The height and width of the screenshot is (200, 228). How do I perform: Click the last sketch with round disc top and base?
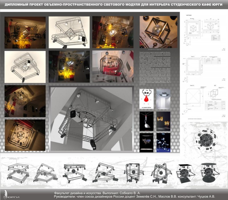point(210,173)
